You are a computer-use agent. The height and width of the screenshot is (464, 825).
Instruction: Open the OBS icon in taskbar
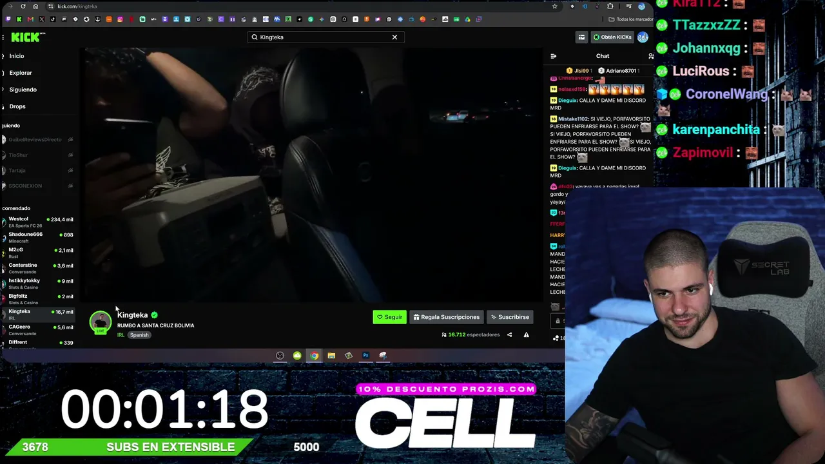pyautogui.click(x=280, y=356)
